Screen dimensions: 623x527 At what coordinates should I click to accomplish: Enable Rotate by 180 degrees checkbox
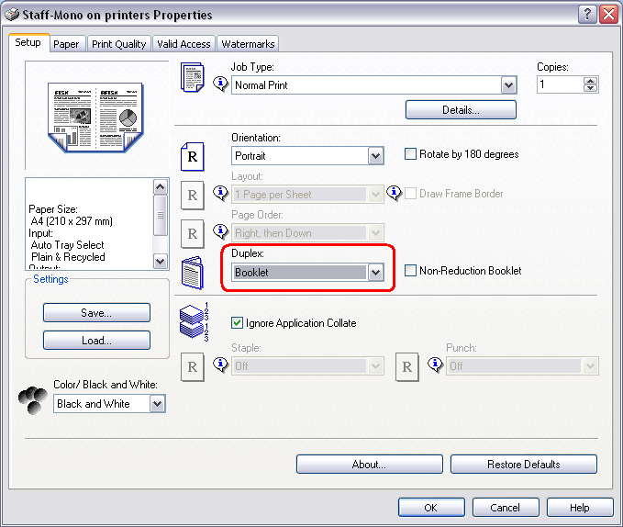coord(411,154)
